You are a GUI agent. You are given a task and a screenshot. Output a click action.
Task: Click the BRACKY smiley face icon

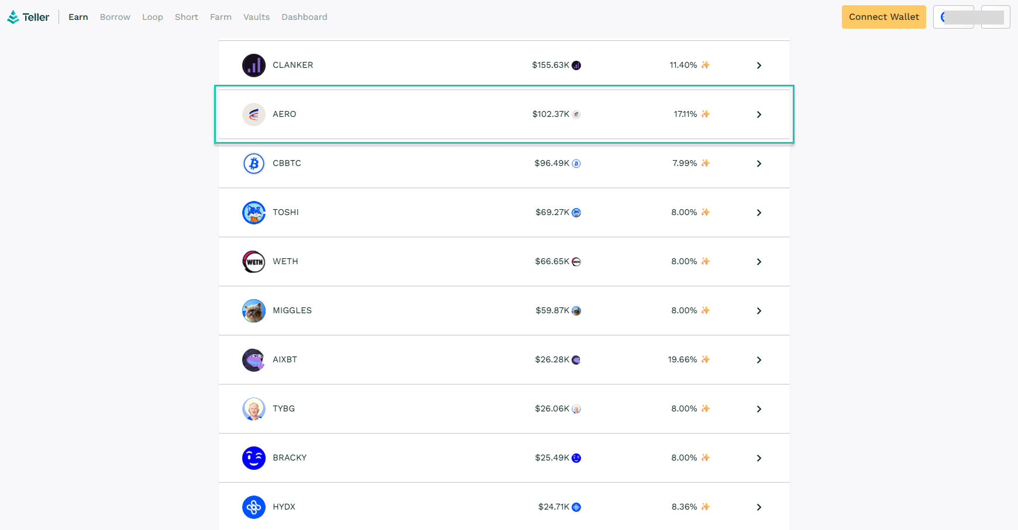point(254,458)
